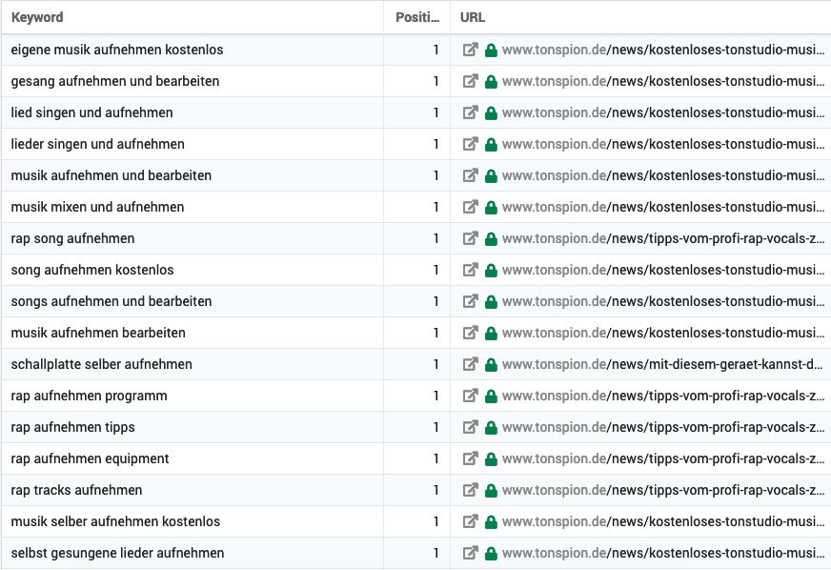
Task: Select keyword 'musik mixen und aufnehmen'
Action: pyautogui.click(x=97, y=207)
